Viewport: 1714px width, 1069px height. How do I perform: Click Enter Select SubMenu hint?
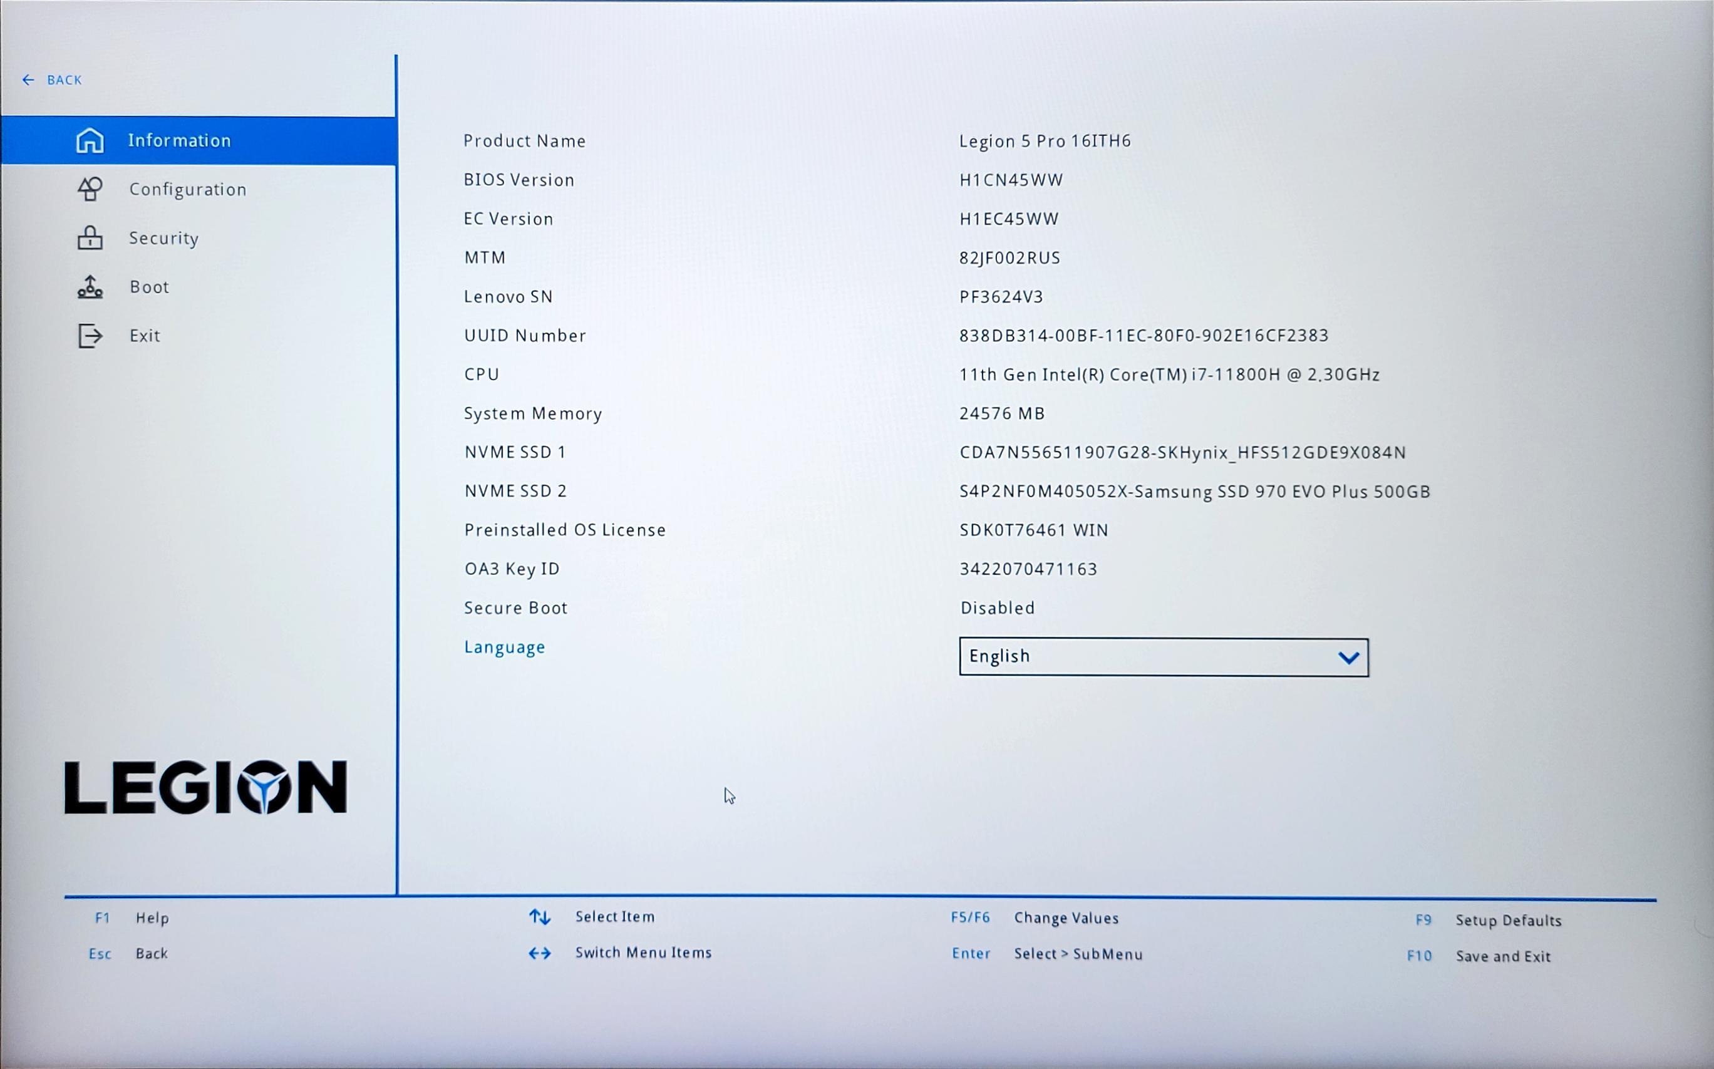point(1048,954)
